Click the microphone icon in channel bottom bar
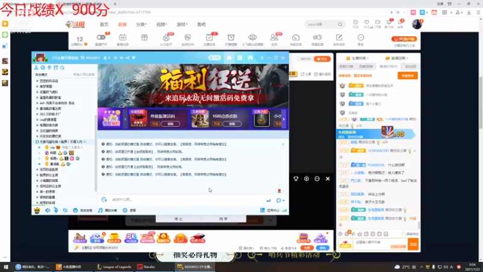Viewport: 483px width, 272px height. (x=56, y=210)
